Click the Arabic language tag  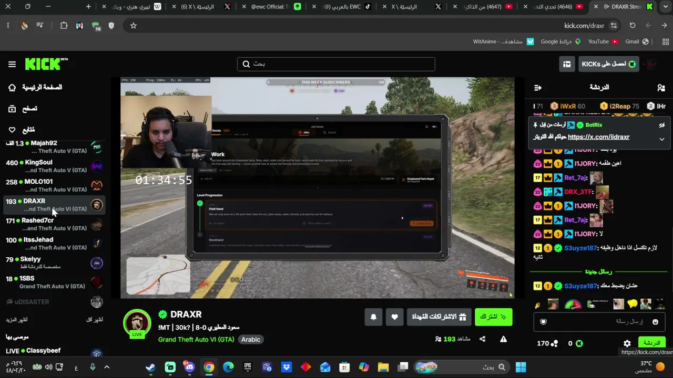251,339
